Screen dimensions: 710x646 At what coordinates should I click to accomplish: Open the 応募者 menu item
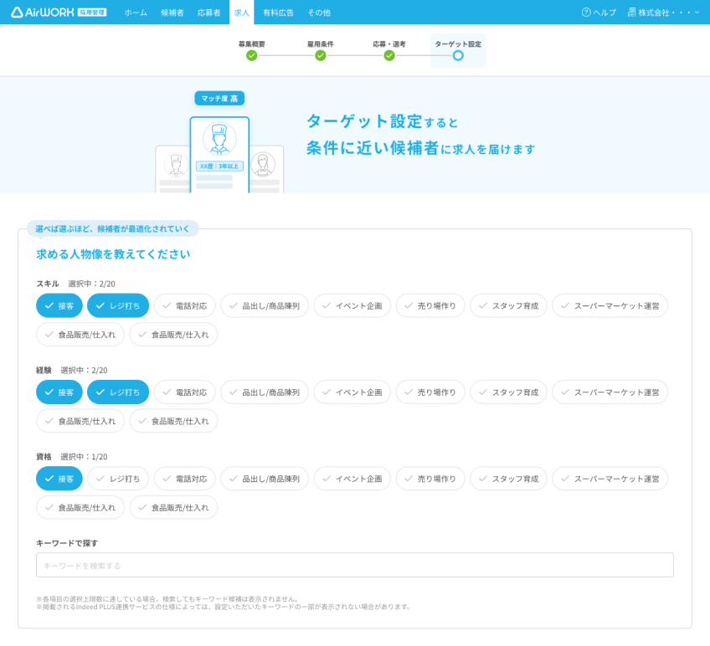208,13
